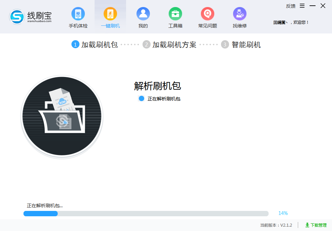This screenshot has width=332, height=231.
Task: Expand the user account greeting menu
Action: [291, 22]
